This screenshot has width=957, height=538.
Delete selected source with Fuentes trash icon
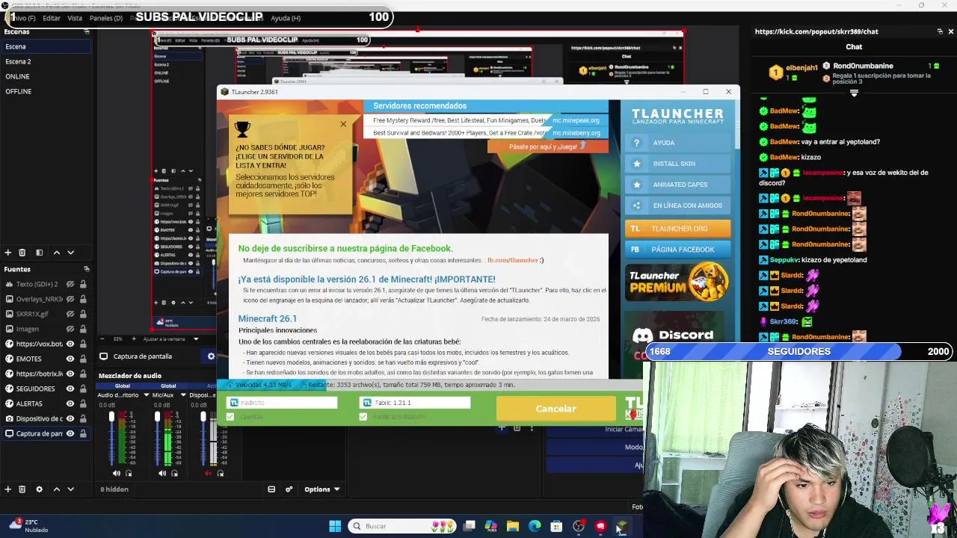(x=22, y=489)
